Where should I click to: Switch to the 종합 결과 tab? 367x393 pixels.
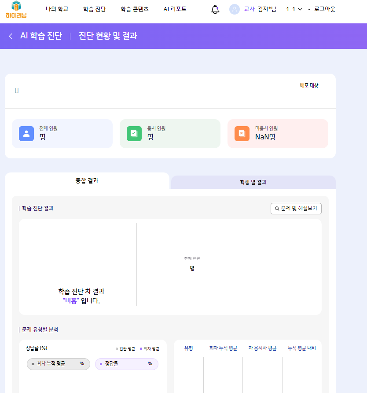click(87, 181)
